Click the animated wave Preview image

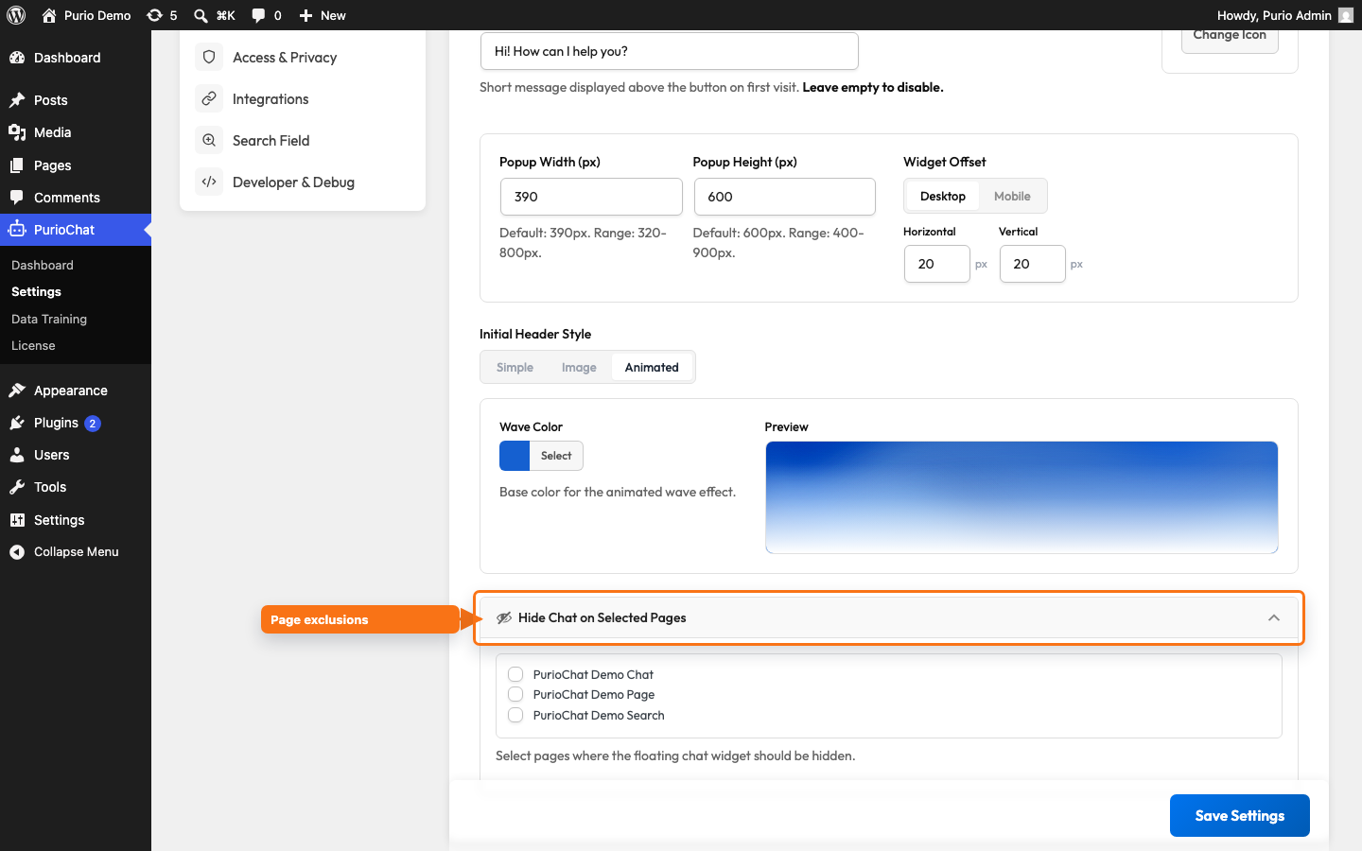pos(1021,497)
